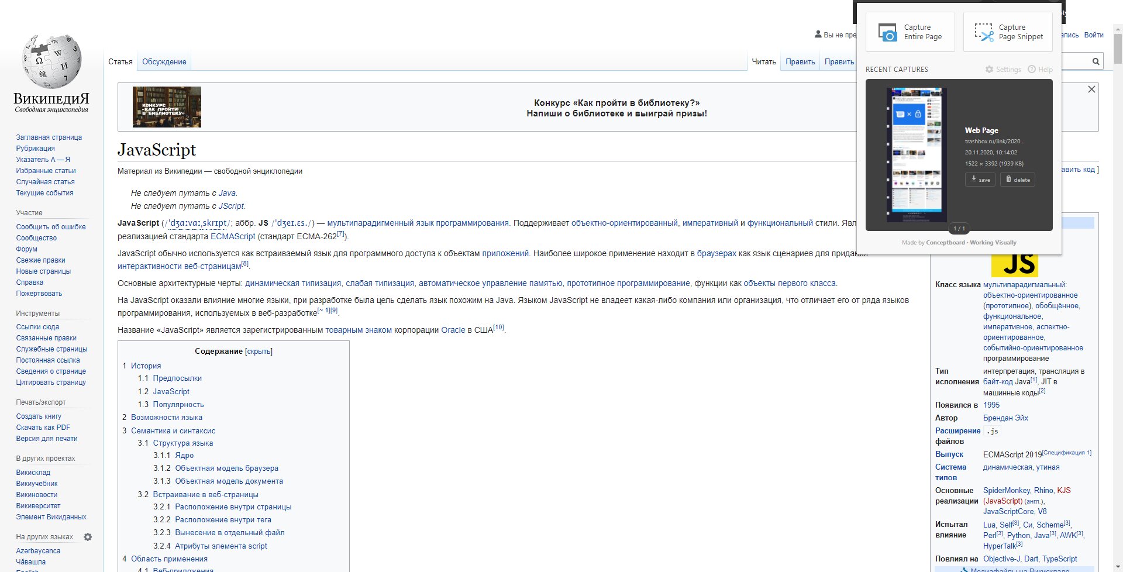This screenshot has width=1123, height=572.
Task: Open Settings via the gear icon
Action: [x=989, y=69]
